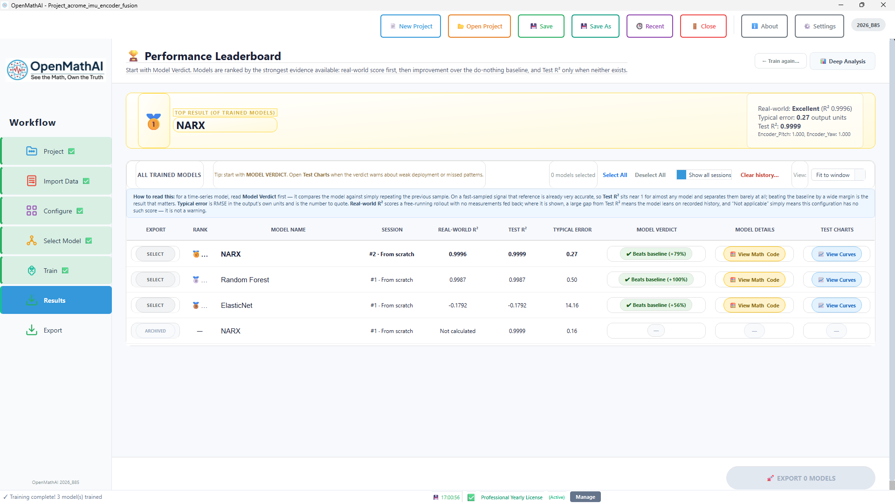Image resolution: width=895 pixels, height=503 pixels.
Task: Toggle the Show all sessions checkbox
Action: 682,175
